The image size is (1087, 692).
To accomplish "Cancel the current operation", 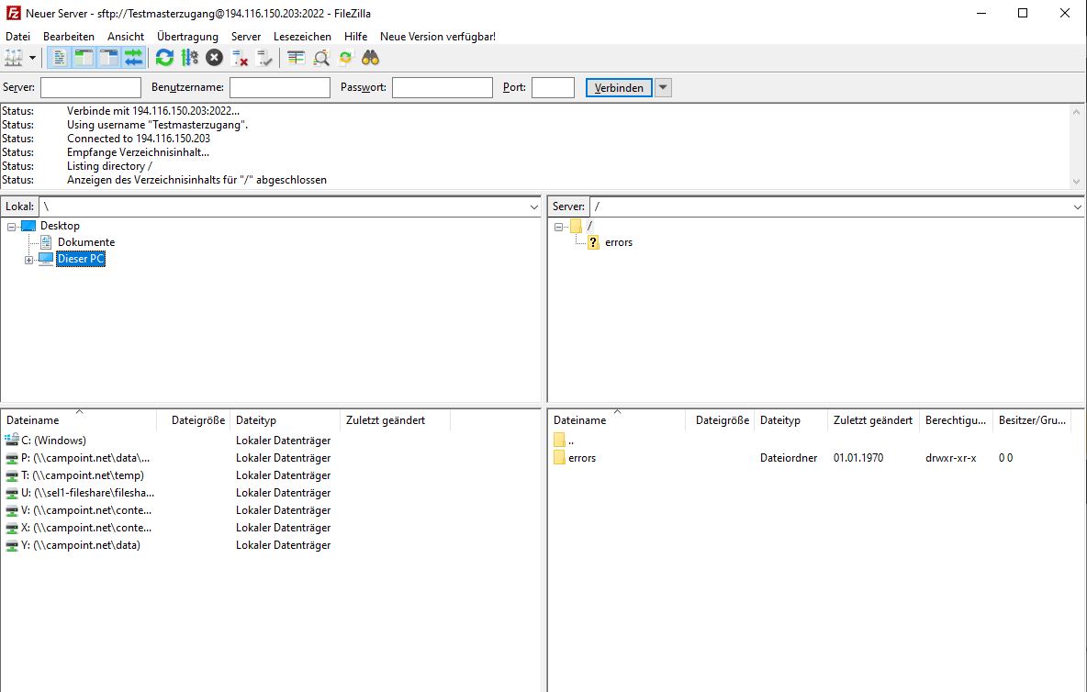I will click(214, 58).
